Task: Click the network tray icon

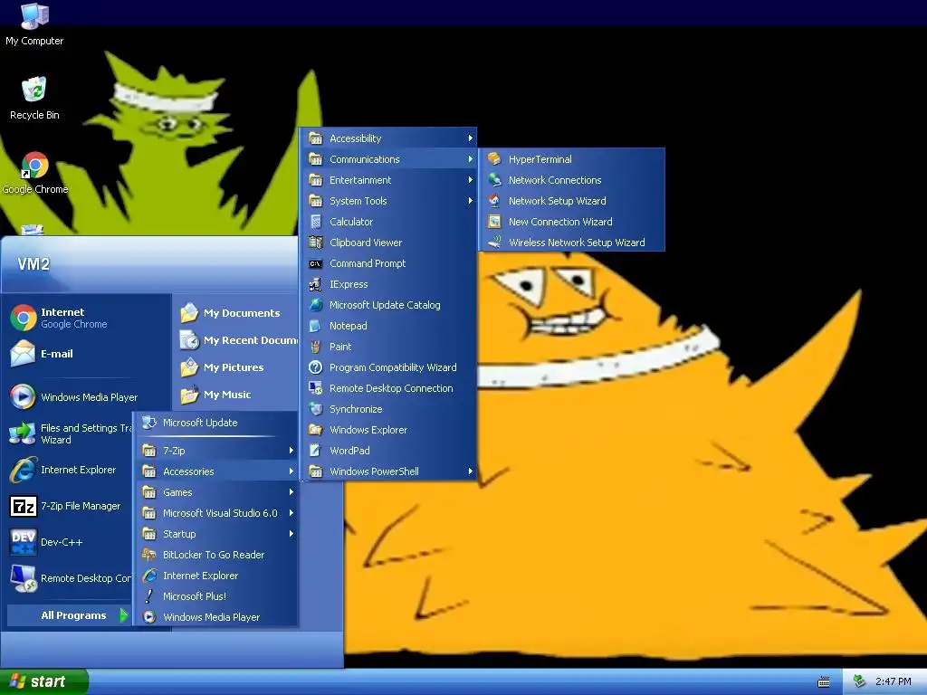Action: click(860, 681)
